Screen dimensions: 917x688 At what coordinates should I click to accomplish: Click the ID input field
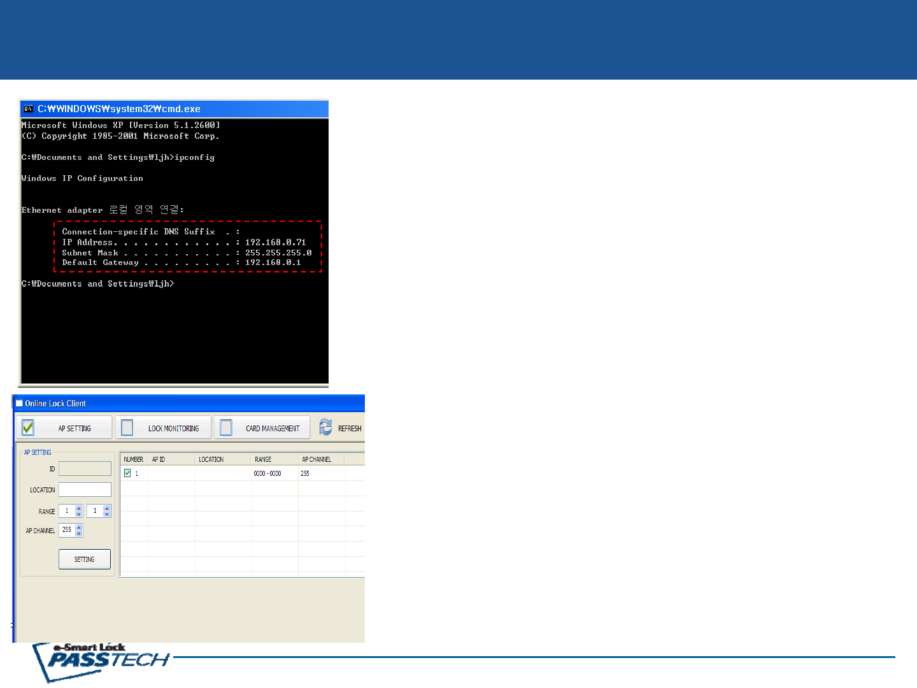click(85, 469)
